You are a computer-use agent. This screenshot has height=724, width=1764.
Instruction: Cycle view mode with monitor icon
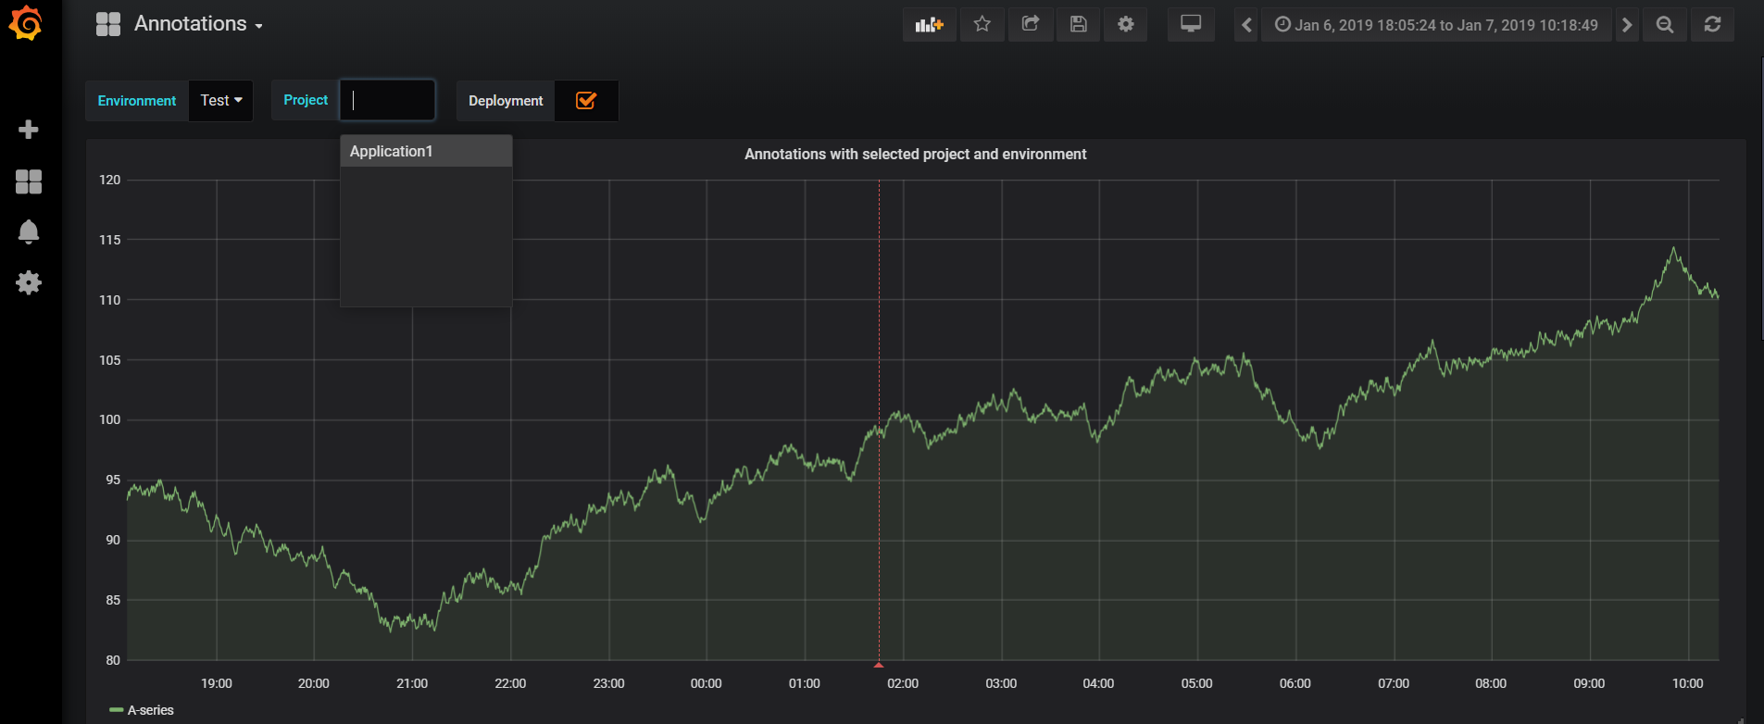tap(1191, 25)
